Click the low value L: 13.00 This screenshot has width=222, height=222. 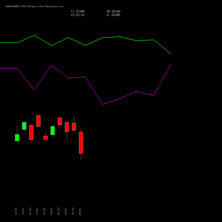point(113,15)
